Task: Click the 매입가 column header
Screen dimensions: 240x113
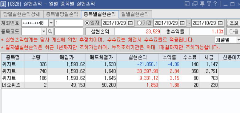Action: click(66, 57)
